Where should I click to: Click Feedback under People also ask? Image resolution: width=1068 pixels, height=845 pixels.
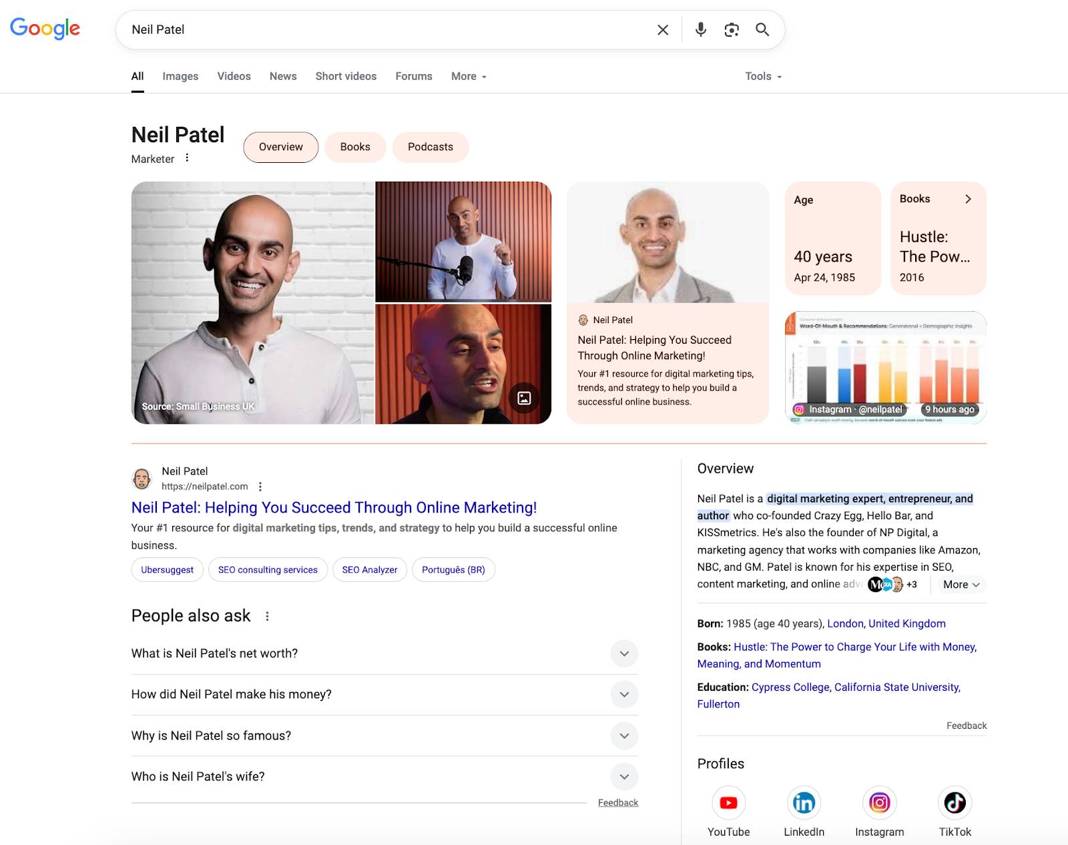coord(618,803)
